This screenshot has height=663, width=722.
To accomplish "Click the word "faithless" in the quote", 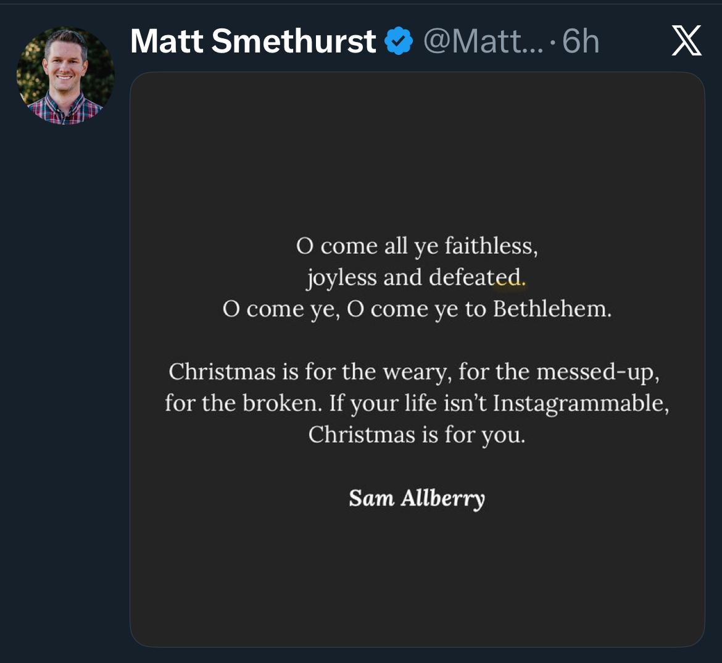I will click(489, 246).
